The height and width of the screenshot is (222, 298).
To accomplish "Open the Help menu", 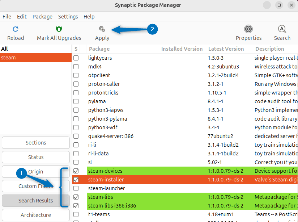I will 89,17.
